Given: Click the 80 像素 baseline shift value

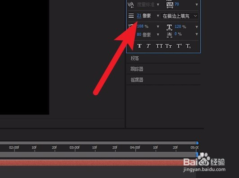Looking at the screenshot, I should (144, 34).
